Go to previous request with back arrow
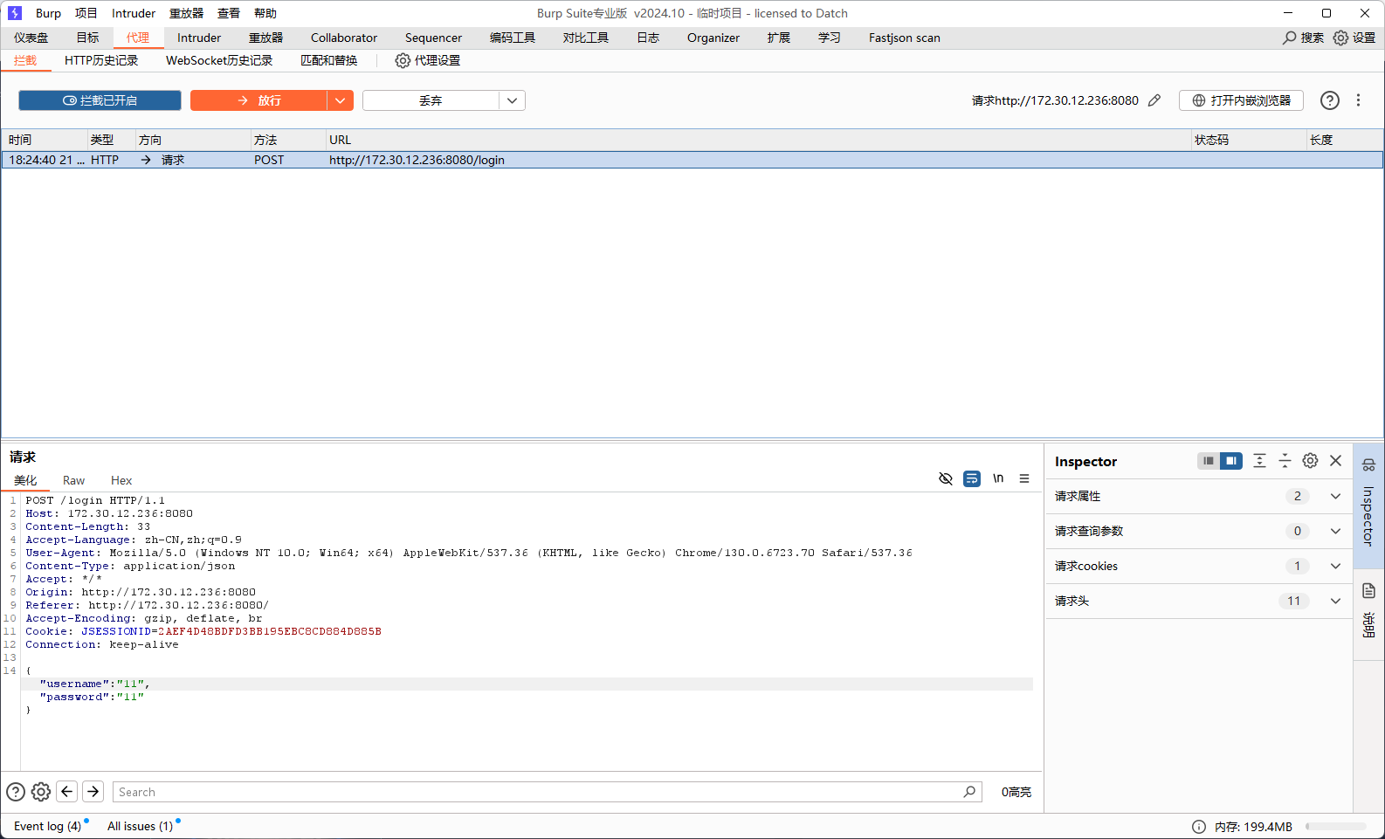This screenshot has height=839, width=1385. pos(67,792)
